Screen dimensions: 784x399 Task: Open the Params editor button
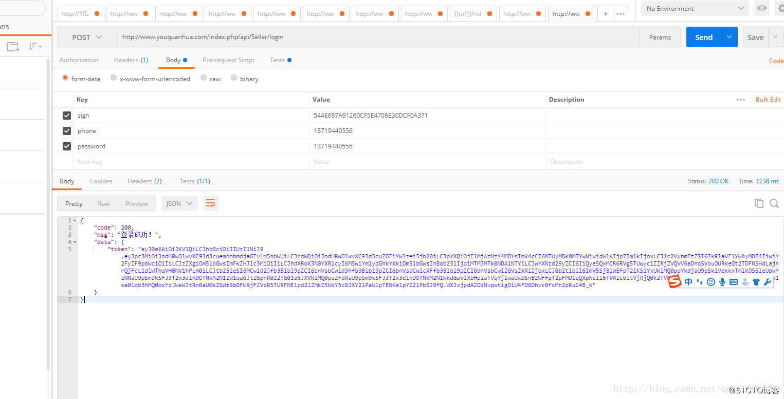point(660,37)
